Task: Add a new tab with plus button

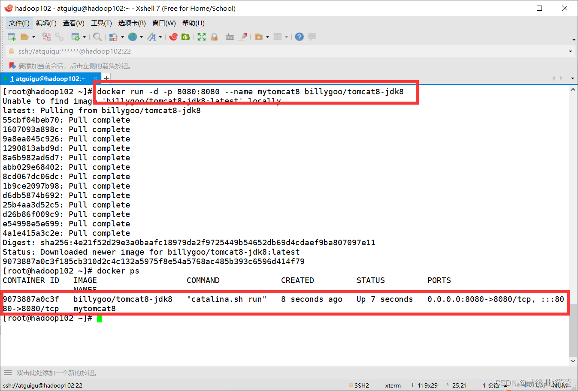Action: coord(106,78)
